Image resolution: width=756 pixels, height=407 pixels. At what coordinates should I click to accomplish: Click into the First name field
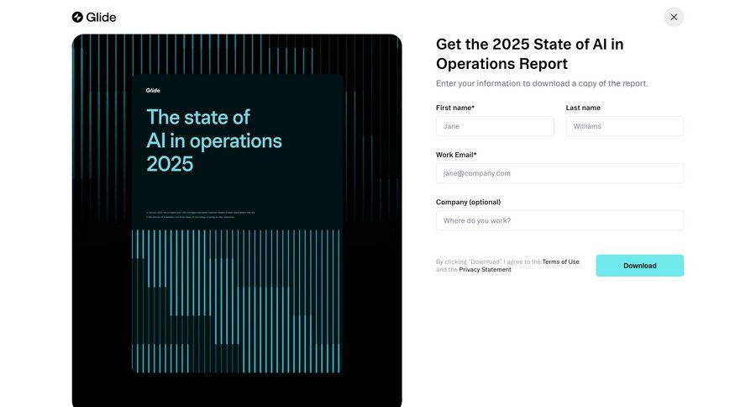[495, 126]
